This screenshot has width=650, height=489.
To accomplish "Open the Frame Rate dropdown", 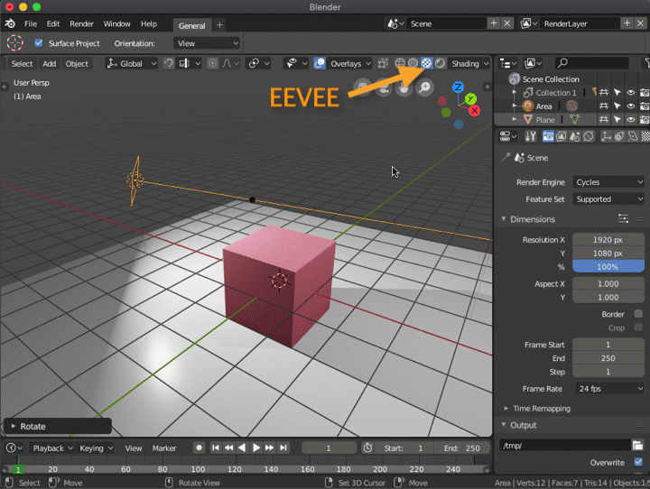I will (x=610, y=388).
